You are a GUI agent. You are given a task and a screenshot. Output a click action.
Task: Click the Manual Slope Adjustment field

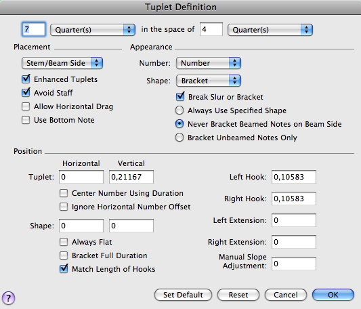[x=294, y=264]
